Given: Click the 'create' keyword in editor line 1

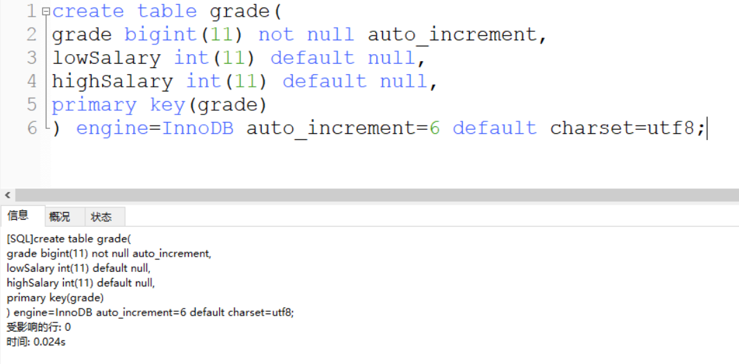Looking at the screenshot, I should [x=88, y=11].
